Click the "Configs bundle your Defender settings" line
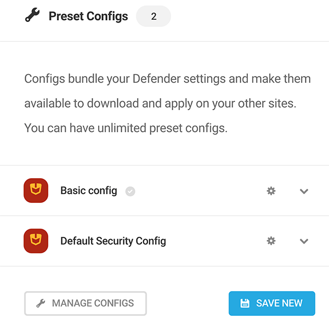 [x=167, y=79]
